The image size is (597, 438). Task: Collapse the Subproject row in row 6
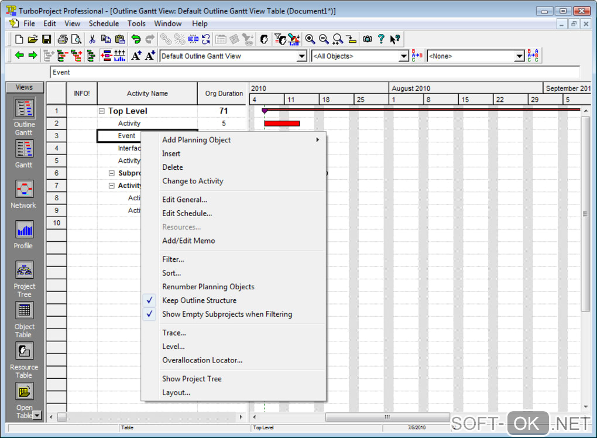(112, 173)
